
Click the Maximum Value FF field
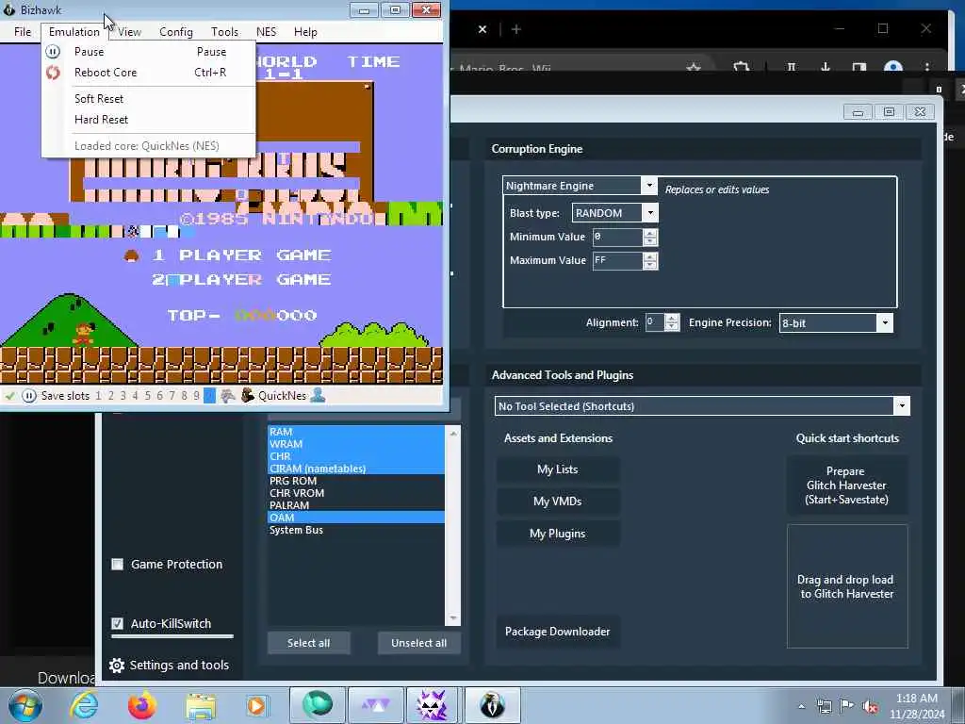(617, 260)
